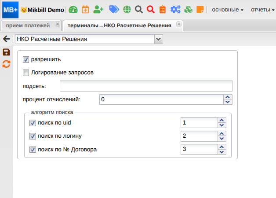Click the 'подсеть:' field label
276x198 pixels.
click(34, 86)
